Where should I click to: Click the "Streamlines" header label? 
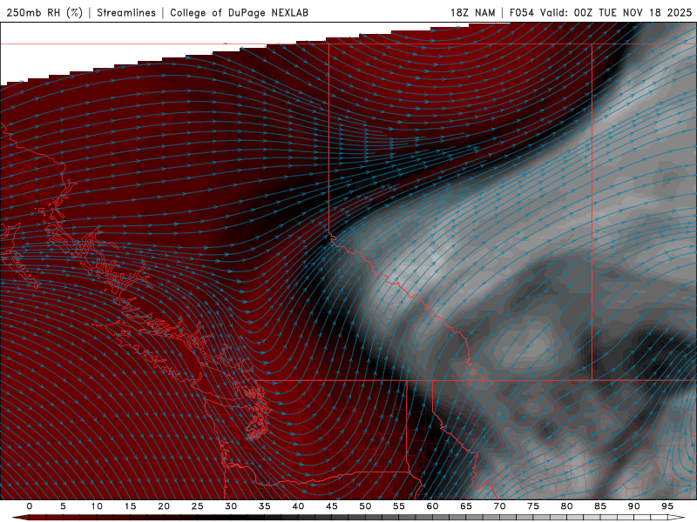(x=126, y=12)
